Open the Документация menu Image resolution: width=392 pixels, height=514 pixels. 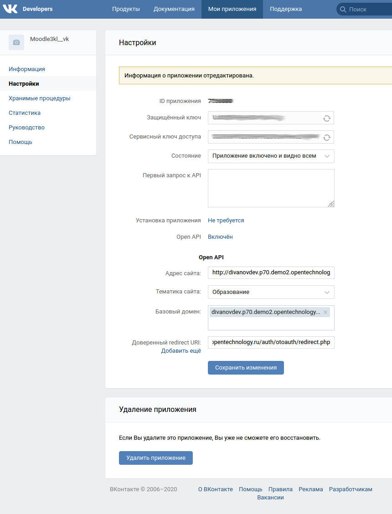click(x=174, y=9)
